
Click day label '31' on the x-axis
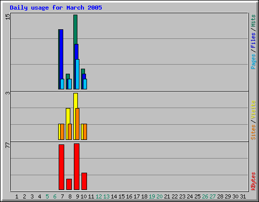243,196
